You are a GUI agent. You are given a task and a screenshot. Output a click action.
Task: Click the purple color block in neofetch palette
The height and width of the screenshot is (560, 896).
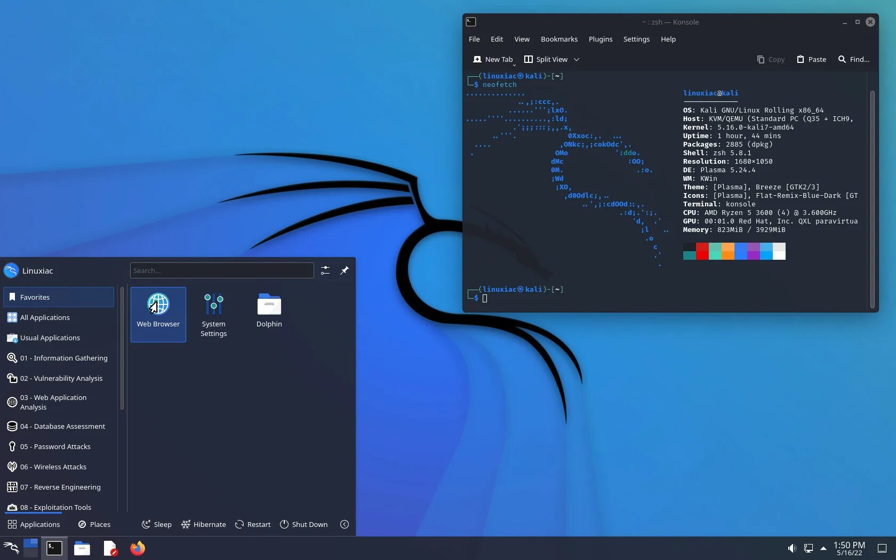754,251
